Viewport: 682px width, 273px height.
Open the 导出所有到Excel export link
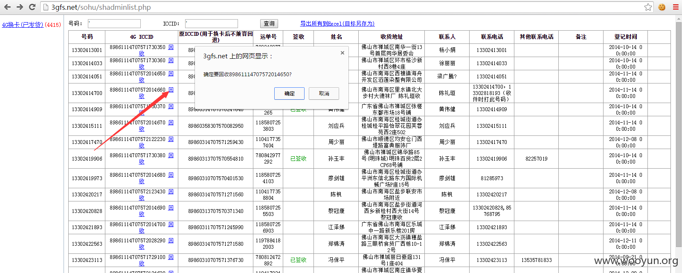tap(337, 24)
